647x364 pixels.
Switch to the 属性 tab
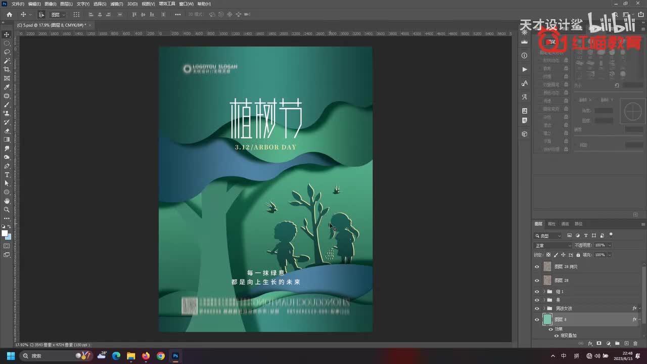click(x=551, y=224)
